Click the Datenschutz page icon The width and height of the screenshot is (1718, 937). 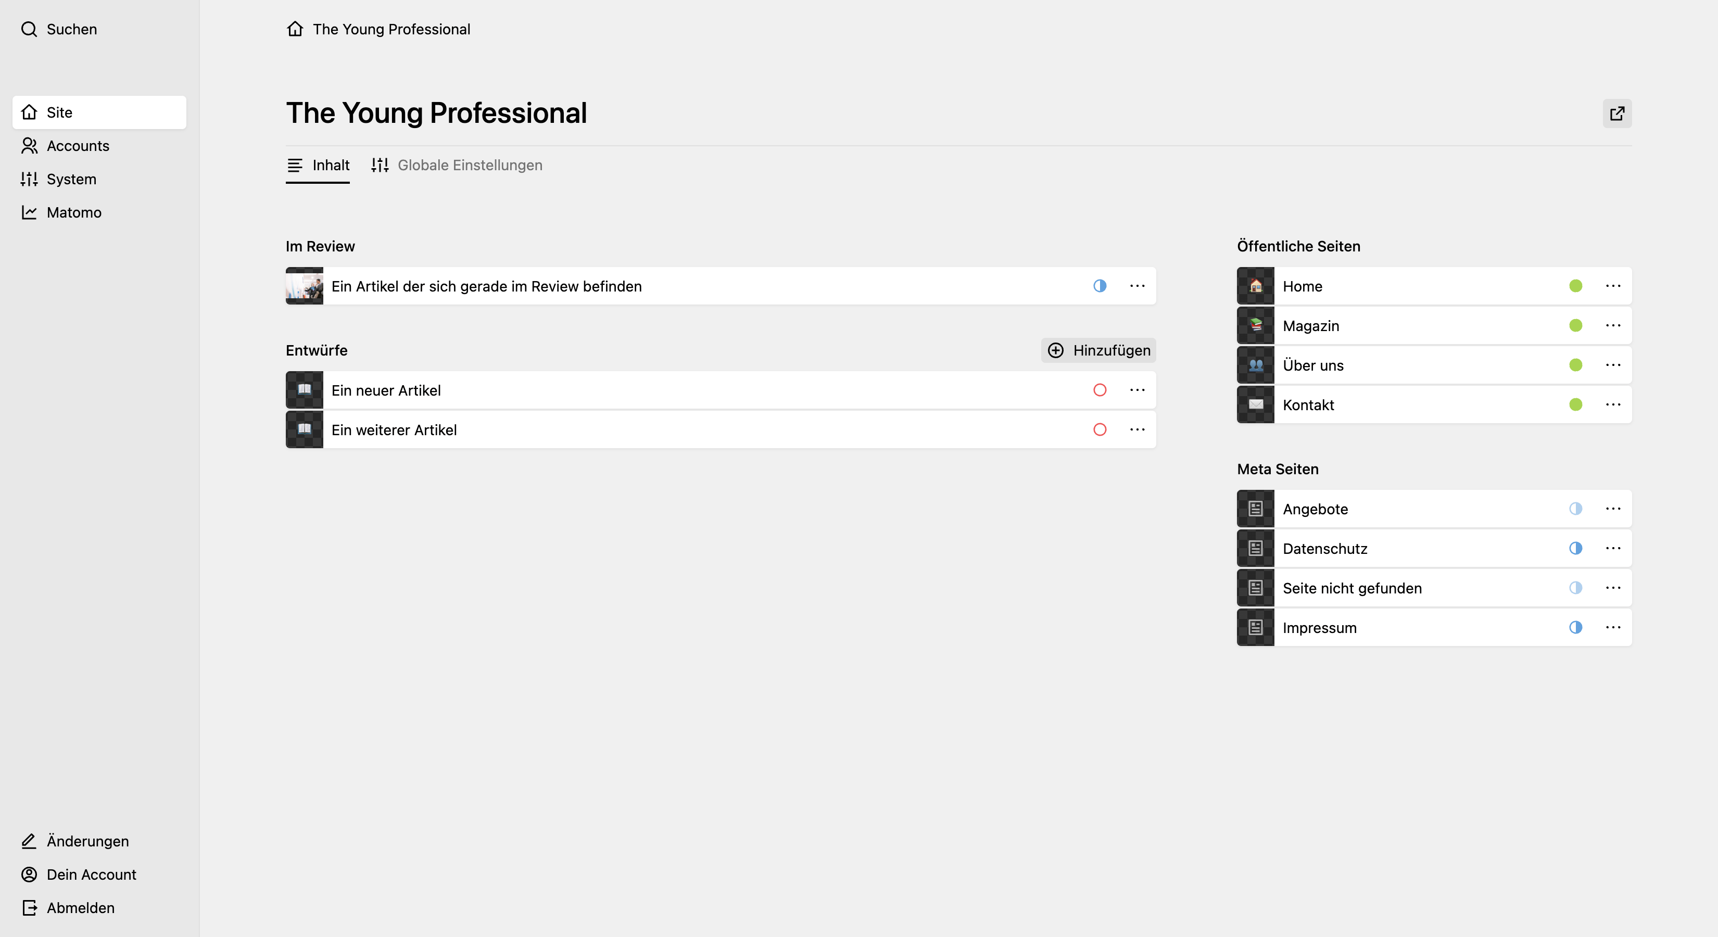click(1256, 548)
